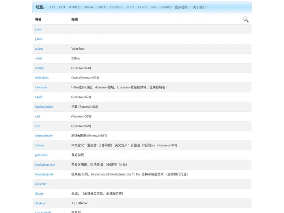Click the theater.theater domain link
The width and height of the screenshot is (284, 213).
coord(44,136)
